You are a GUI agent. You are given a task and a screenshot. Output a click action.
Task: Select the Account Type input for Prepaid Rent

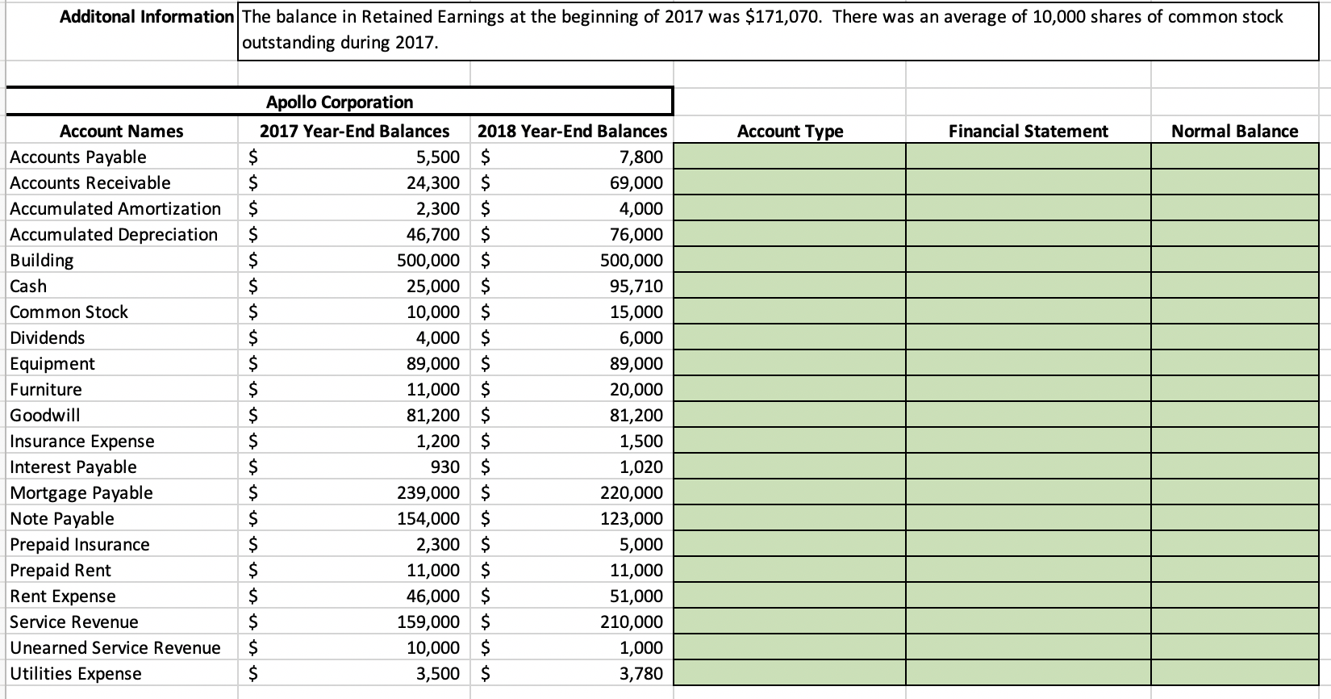point(790,570)
